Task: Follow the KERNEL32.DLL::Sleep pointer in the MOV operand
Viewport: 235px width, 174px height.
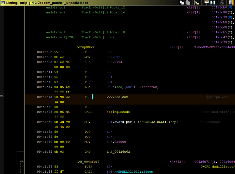Action: click(x=156, y=122)
